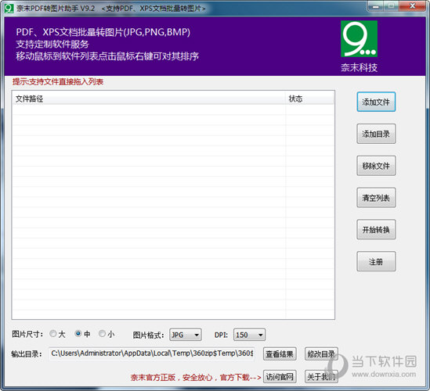430x391 pixels.
Task: Open the 注册 registration button
Action: coord(376,261)
